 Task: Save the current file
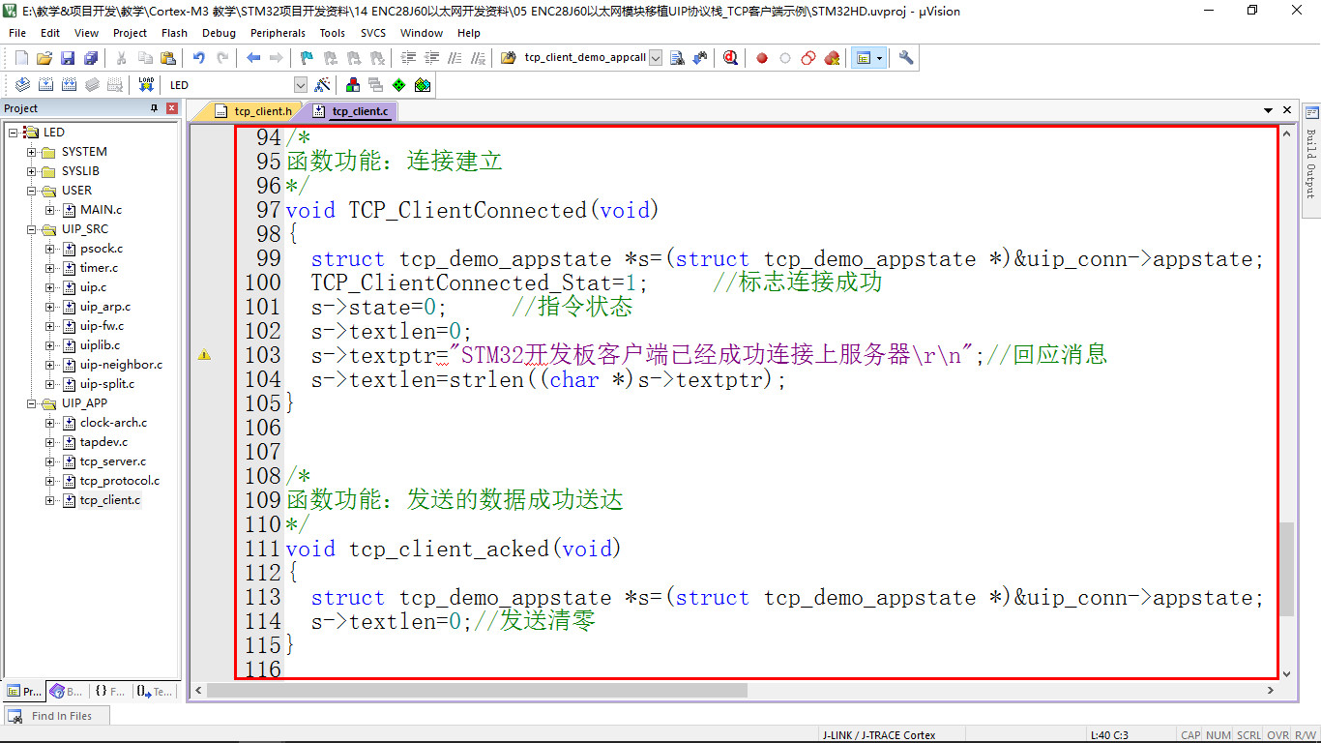pos(68,58)
